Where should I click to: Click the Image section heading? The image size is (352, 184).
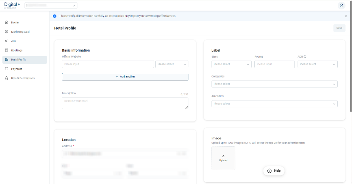216,138
